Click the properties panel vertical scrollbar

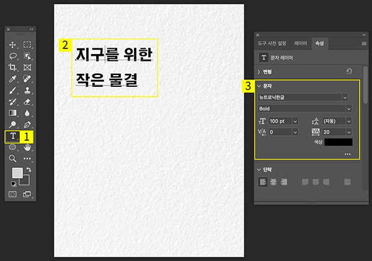pos(365,85)
